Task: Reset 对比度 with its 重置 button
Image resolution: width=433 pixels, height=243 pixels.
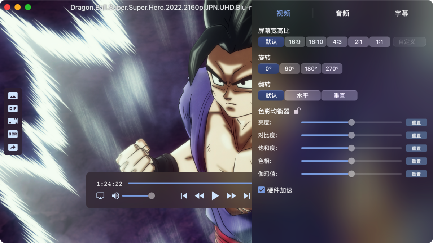Action: click(416, 135)
